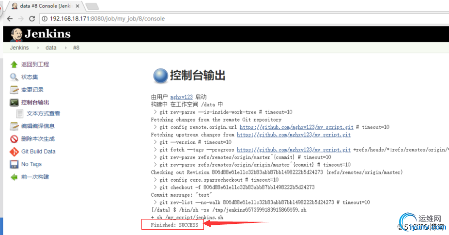Image resolution: width=449 pixels, height=235 pixels.
Task: Click the Finished: SUCCESS text
Action: (174, 225)
